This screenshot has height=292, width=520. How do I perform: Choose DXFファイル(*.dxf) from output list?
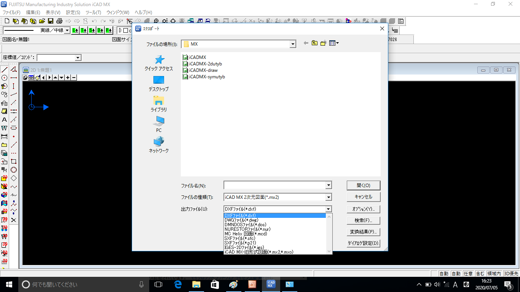tap(275, 216)
